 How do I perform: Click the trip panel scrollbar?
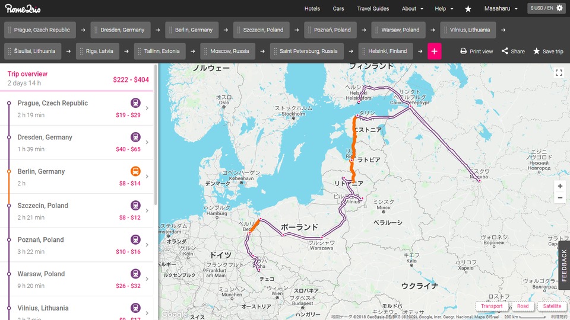(156, 135)
